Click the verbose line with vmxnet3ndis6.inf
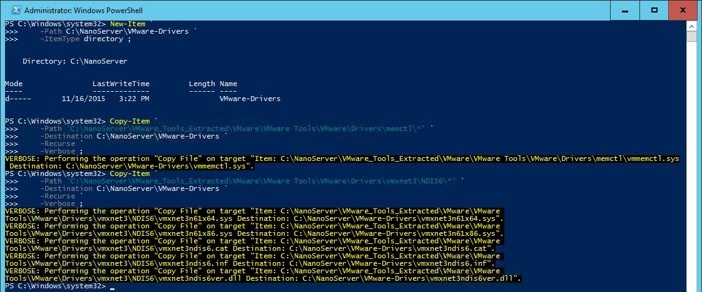Image resolution: width=702 pixels, height=292 pixels. pyautogui.click(x=250, y=263)
